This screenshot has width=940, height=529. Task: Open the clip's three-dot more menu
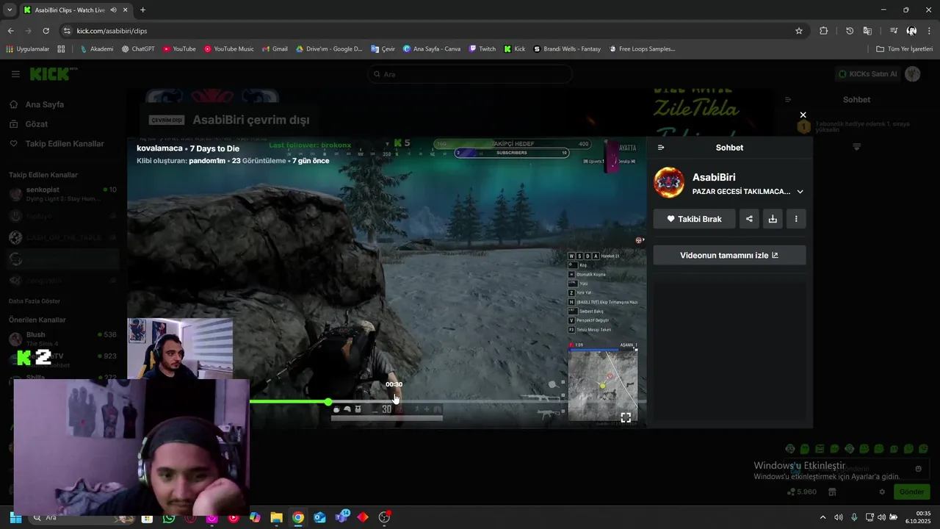(x=796, y=219)
